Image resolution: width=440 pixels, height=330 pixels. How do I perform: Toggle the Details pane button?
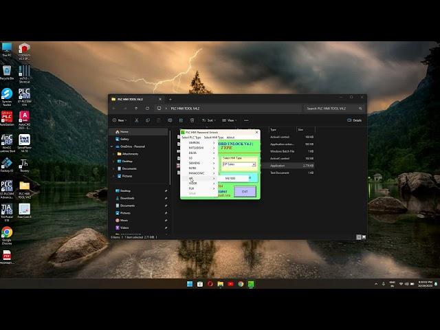click(x=355, y=120)
